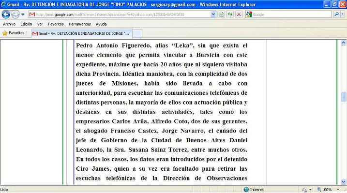
Task: Open the Archivo menu
Action: pyautogui.click(x=9, y=24)
